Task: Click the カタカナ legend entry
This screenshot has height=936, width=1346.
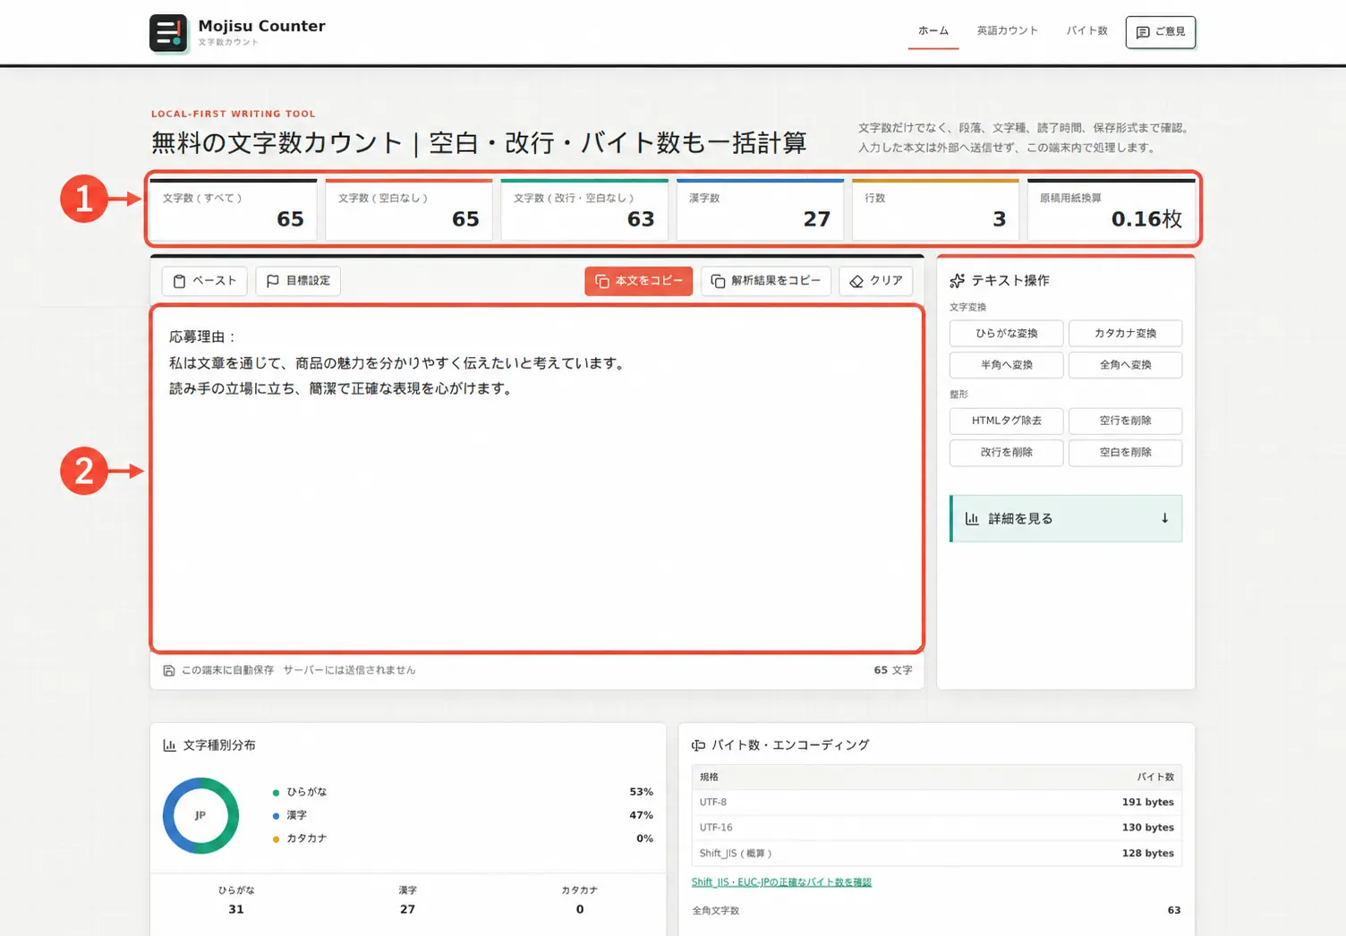Action: (x=300, y=838)
